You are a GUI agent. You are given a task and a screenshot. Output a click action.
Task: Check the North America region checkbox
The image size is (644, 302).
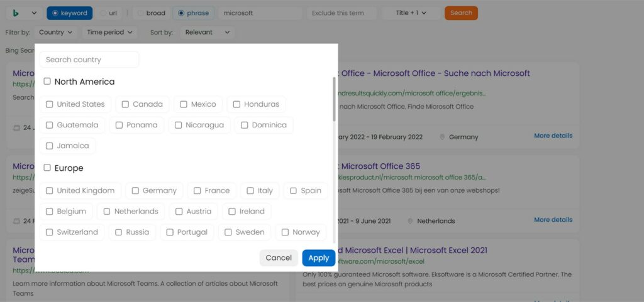pos(47,81)
